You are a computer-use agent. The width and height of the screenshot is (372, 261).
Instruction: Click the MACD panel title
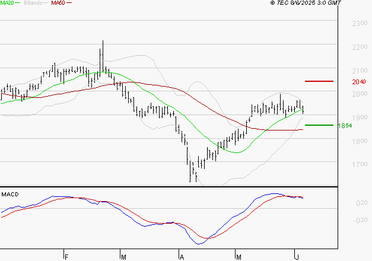click(x=9, y=194)
